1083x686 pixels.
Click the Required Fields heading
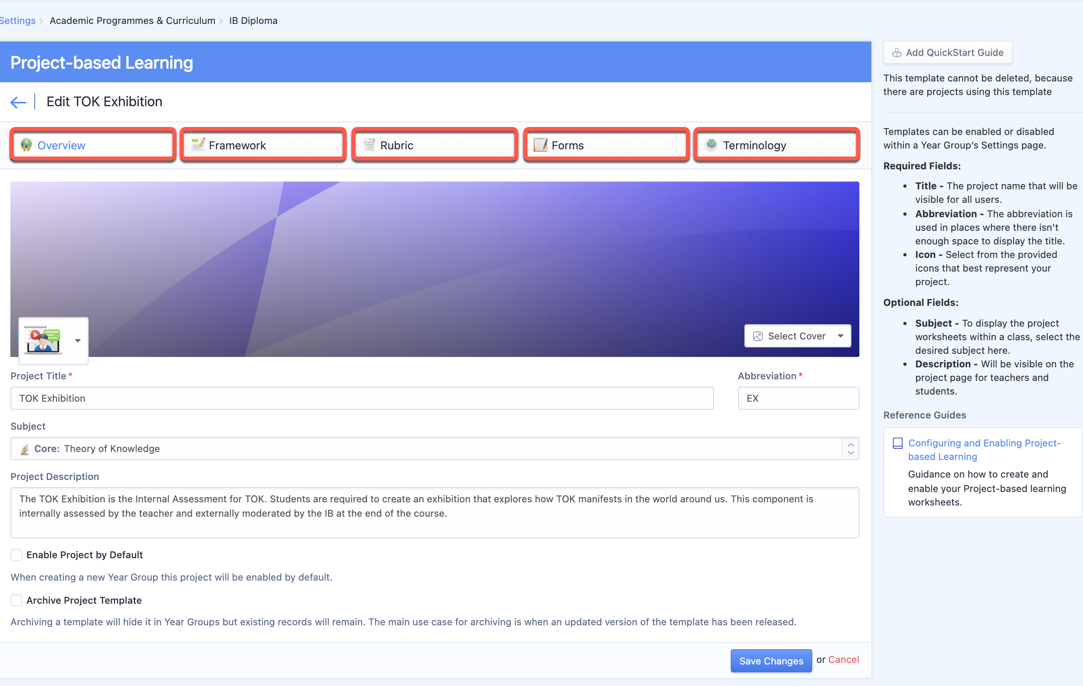(922, 166)
